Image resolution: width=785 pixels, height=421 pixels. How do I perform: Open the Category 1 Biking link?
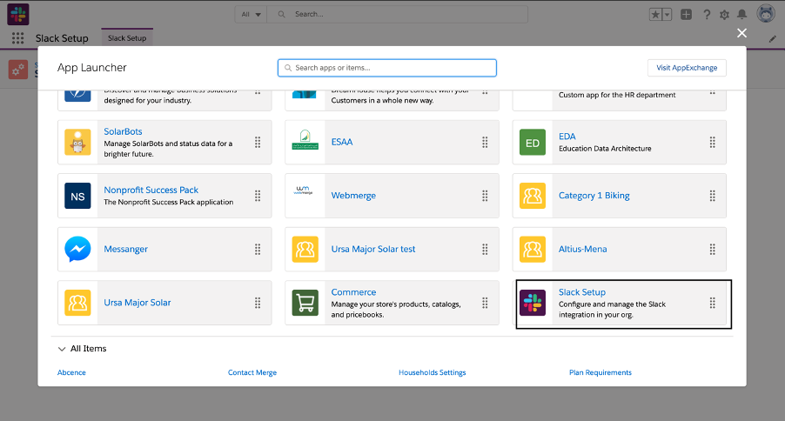coord(594,196)
